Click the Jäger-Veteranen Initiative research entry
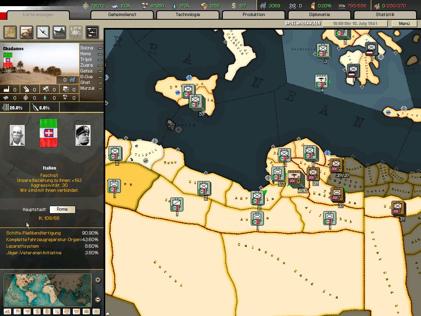Screen dimensions: 421x316 click(x=52, y=253)
